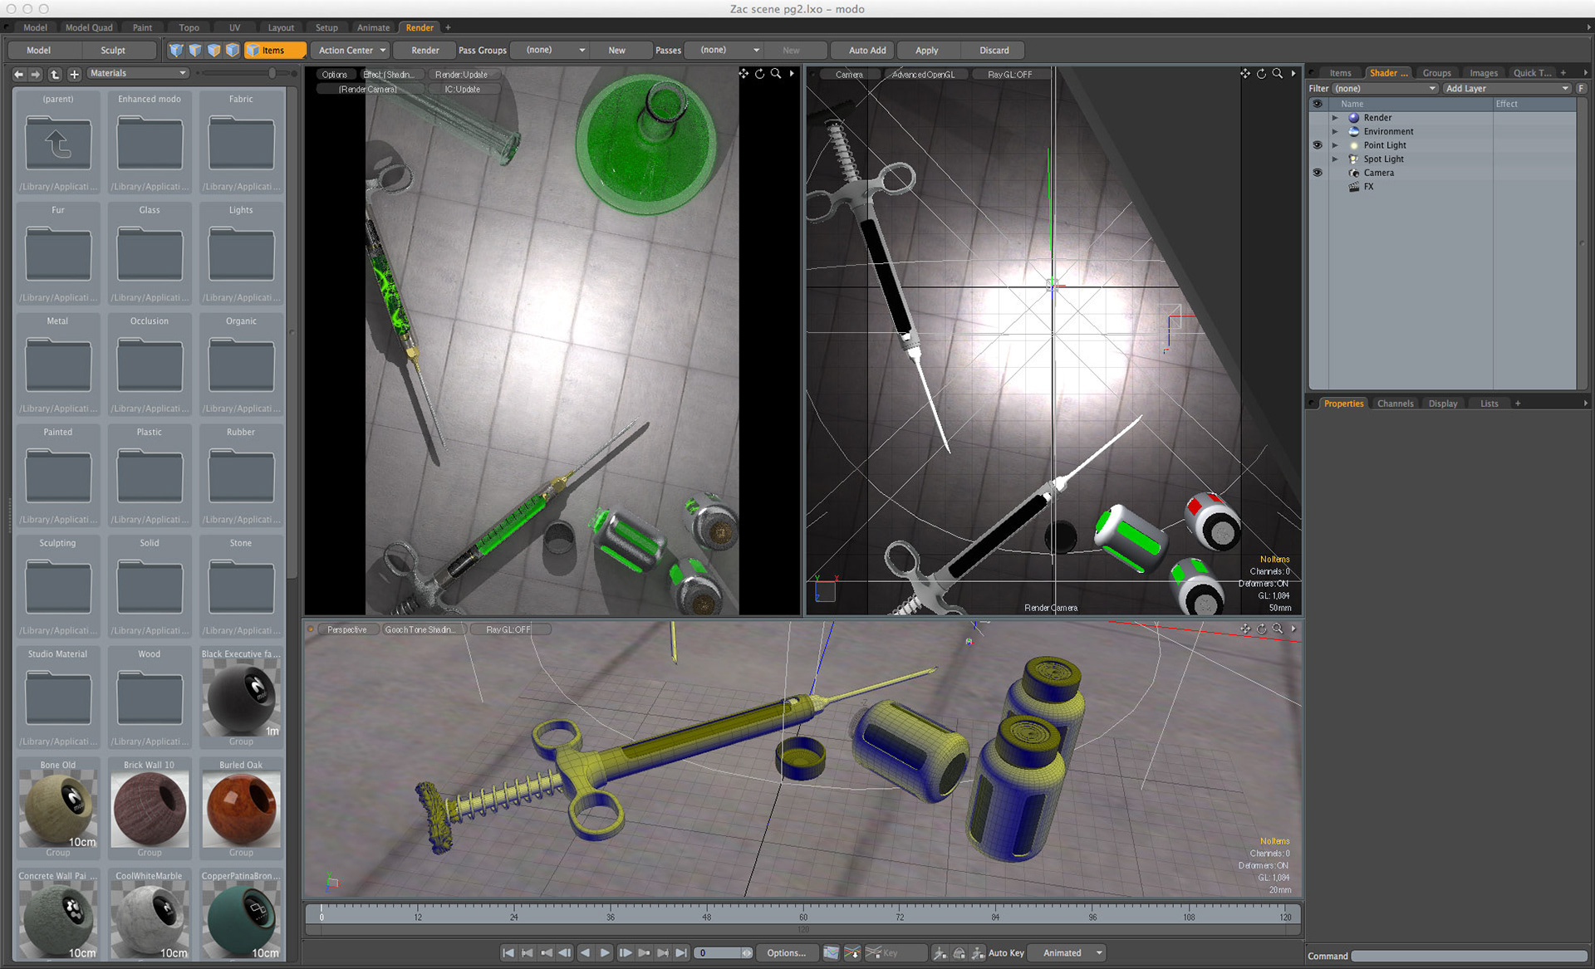This screenshot has height=969, width=1595.
Task: Open the Add Layer dropdown
Action: 1507,89
